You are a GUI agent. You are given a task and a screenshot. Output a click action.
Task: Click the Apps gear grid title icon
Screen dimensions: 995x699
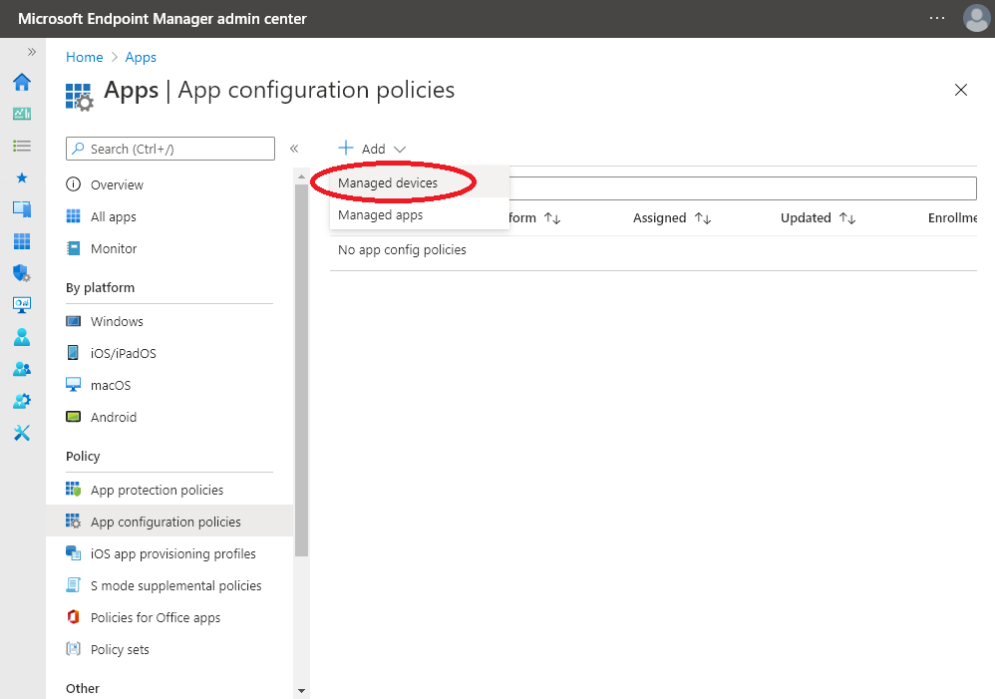point(80,97)
